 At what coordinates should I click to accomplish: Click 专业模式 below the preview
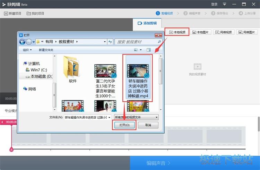coord(11,111)
